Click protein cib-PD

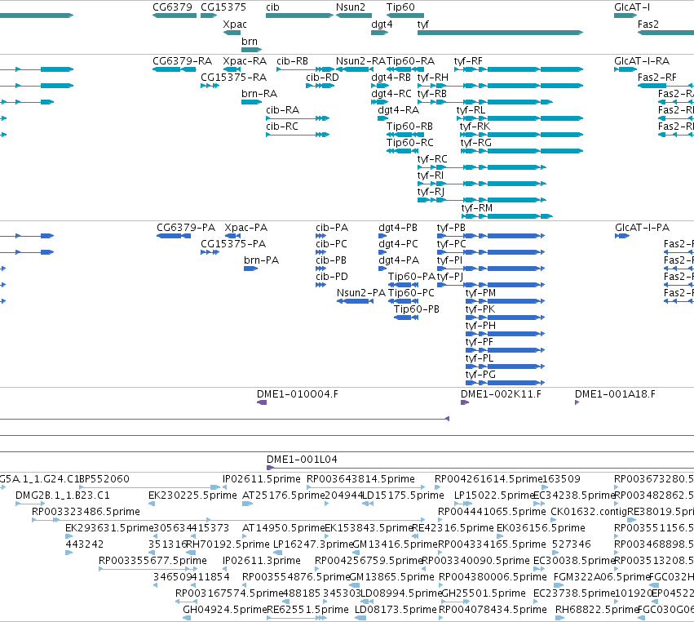(320, 285)
